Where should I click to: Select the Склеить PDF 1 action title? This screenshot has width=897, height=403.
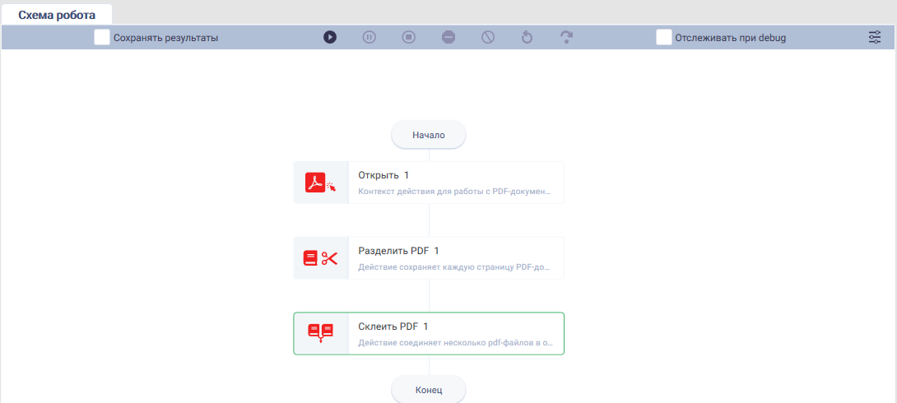click(x=393, y=327)
